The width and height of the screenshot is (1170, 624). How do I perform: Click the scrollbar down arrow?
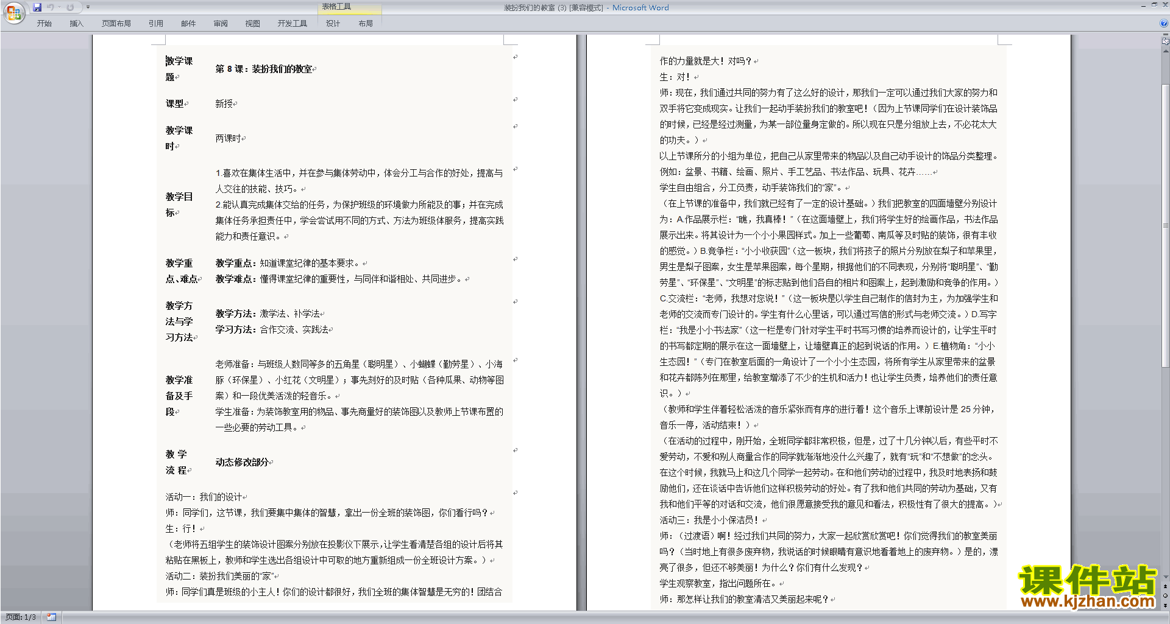[x=1165, y=577]
